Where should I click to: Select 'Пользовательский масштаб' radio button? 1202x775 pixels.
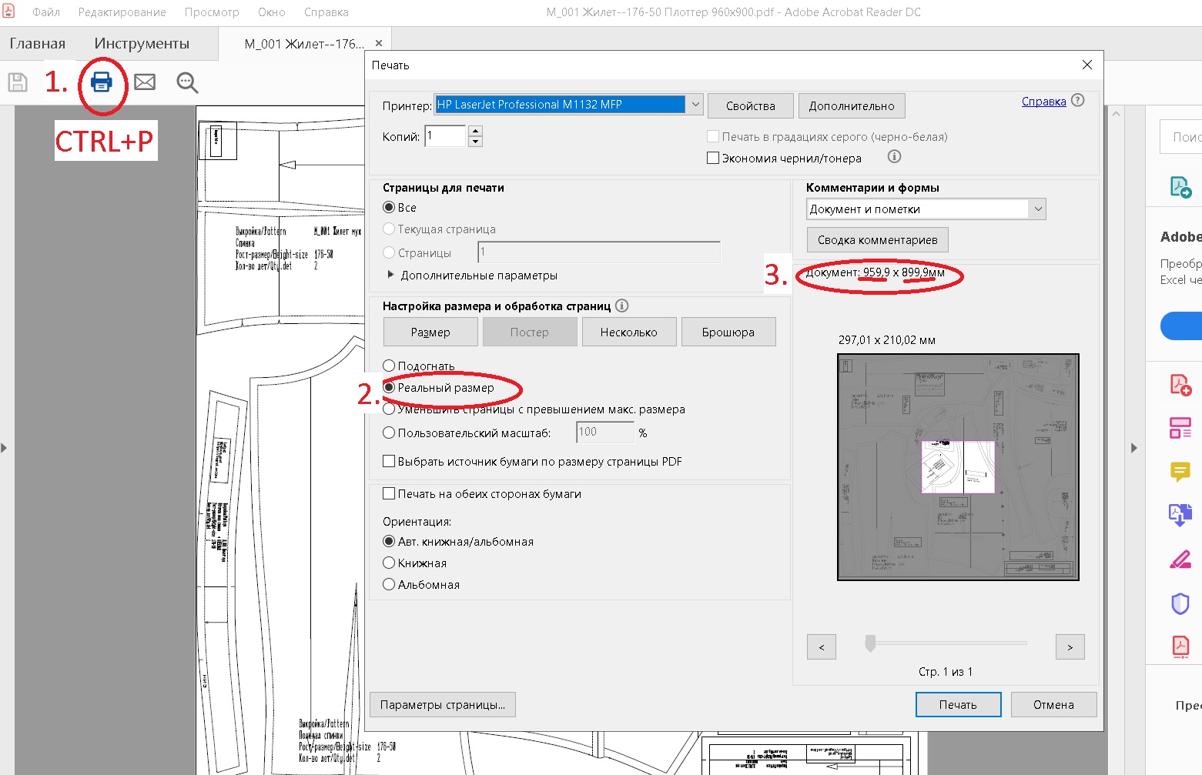(x=389, y=433)
